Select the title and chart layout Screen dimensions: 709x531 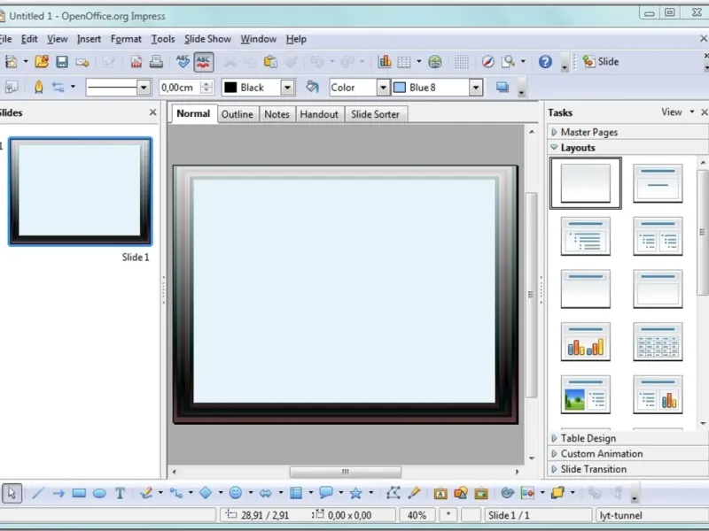[x=586, y=342]
